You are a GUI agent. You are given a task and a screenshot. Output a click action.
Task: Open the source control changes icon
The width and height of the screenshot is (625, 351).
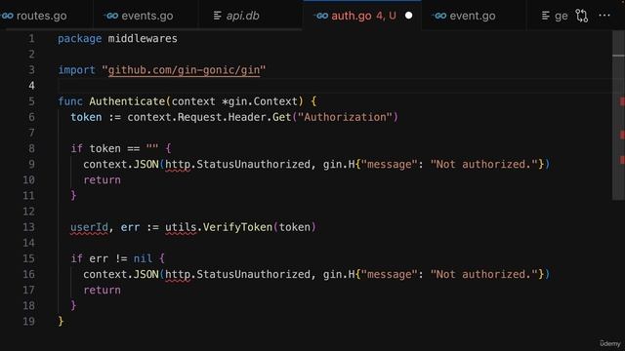click(582, 16)
